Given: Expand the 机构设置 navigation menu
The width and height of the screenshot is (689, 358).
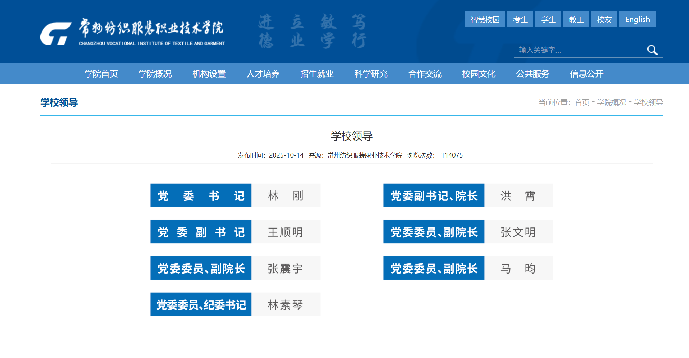Looking at the screenshot, I should coord(209,74).
